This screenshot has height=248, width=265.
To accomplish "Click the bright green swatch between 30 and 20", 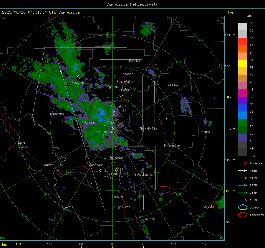I will (243, 123).
